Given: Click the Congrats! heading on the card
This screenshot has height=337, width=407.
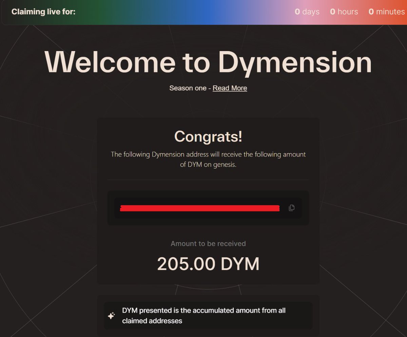Looking at the screenshot, I should (x=208, y=137).
